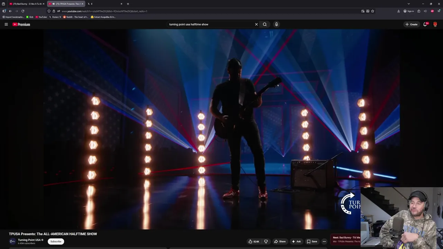Click the youtube.com address bar

(208, 11)
